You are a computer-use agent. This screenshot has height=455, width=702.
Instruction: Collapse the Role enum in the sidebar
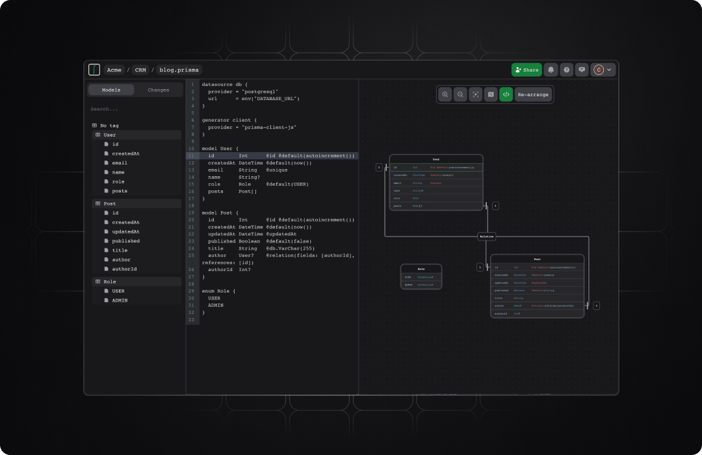136,281
